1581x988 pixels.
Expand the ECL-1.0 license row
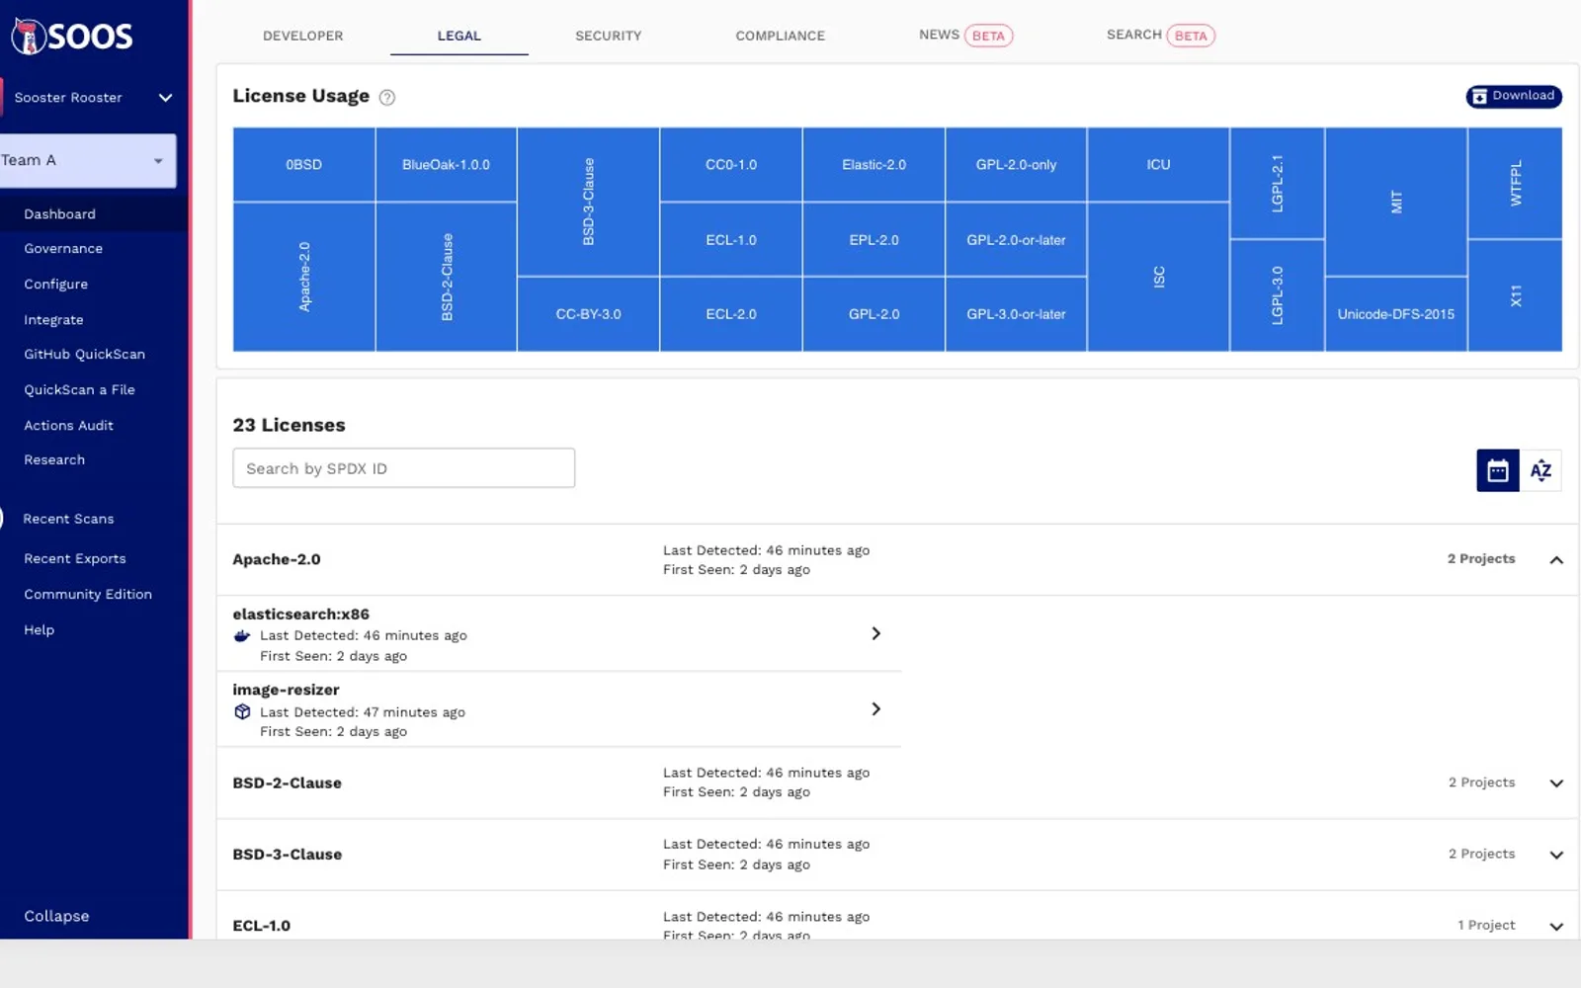point(1556,927)
